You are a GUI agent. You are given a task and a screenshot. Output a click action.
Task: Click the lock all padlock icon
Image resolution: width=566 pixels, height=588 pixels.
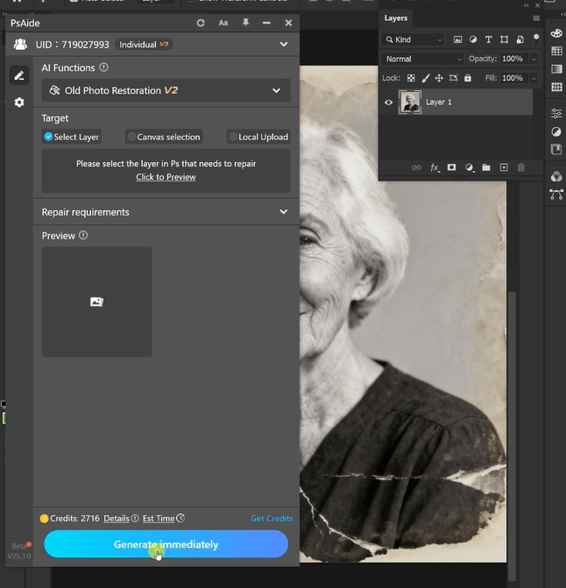coord(468,78)
